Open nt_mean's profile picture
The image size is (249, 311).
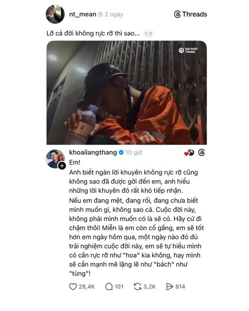click(55, 14)
